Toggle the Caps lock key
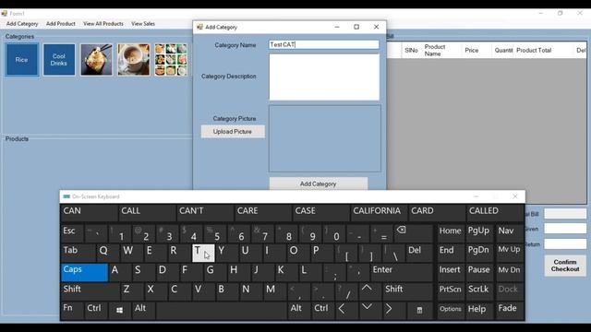Image resolution: width=591 pixels, height=332 pixels. pyautogui.click(x=84, y=272)
